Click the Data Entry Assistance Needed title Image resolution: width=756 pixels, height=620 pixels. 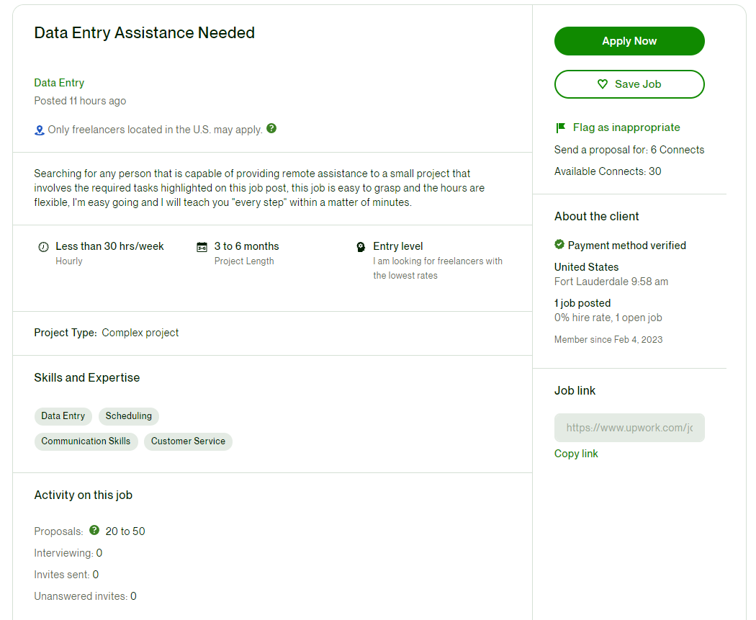[x=145, y=33]
